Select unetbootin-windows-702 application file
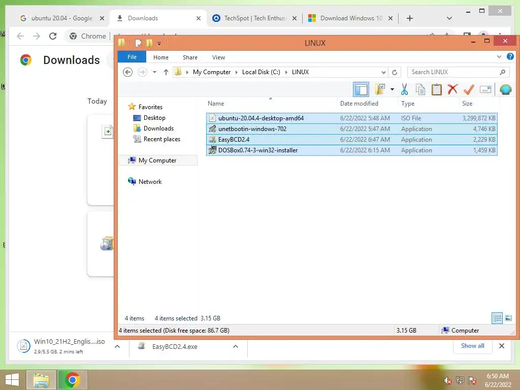Image resolution: width=520 pixels, height=390 pixels. [351, 128]
